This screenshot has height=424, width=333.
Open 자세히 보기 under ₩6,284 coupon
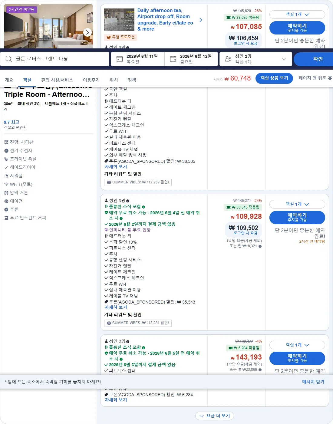tap(116, 400)
